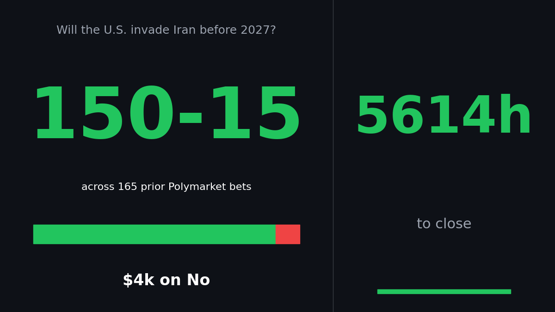Screen dimensions: 555x312
Task: Click the dash between 150 and 15
Action: click(x=190, y=117)
